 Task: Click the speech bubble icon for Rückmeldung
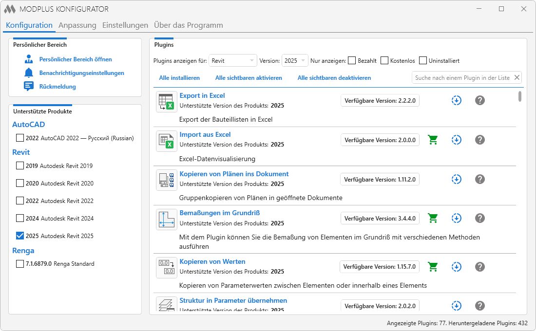(x=29, y=86)
